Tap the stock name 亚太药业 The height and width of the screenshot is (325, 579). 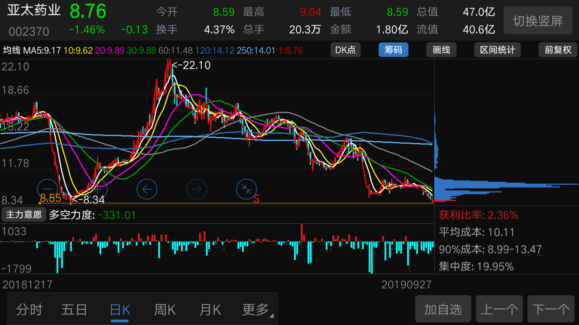point(34,11)
